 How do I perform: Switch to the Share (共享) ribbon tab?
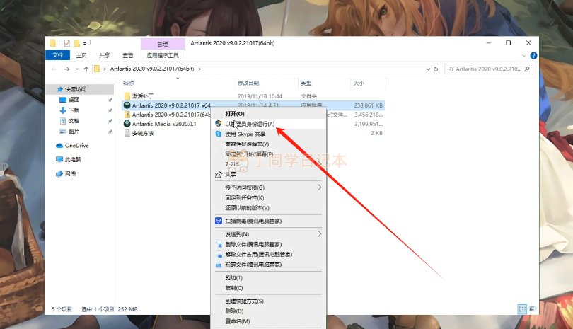click(x=105, y=55)
